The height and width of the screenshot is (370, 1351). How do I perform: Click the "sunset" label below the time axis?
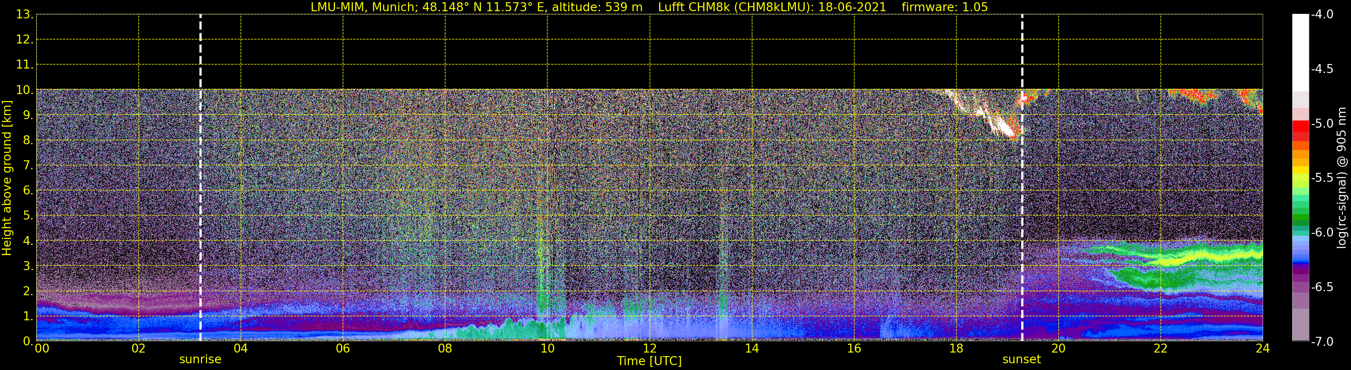pyautogui.click(x=1021, y=360)
